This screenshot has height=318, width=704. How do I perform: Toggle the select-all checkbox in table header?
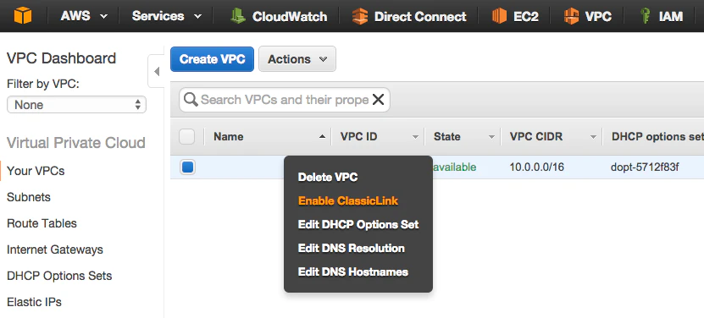point(186,137)
